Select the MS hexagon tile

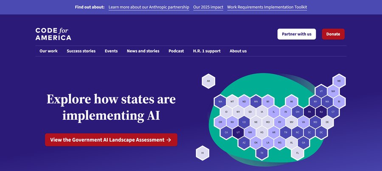pos(280,143)
